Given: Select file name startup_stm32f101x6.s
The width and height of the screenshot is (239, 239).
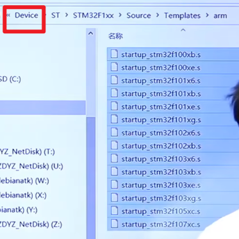Looking at the screenshot, I should coord(161,81).
